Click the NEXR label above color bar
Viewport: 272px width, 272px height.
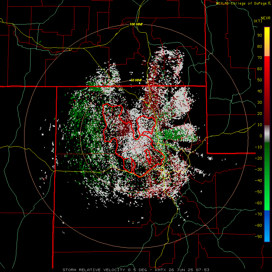point(266,18)
